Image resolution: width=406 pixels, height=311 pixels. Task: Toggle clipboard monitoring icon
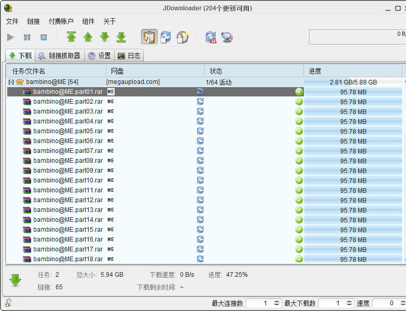tap(149, 37)
